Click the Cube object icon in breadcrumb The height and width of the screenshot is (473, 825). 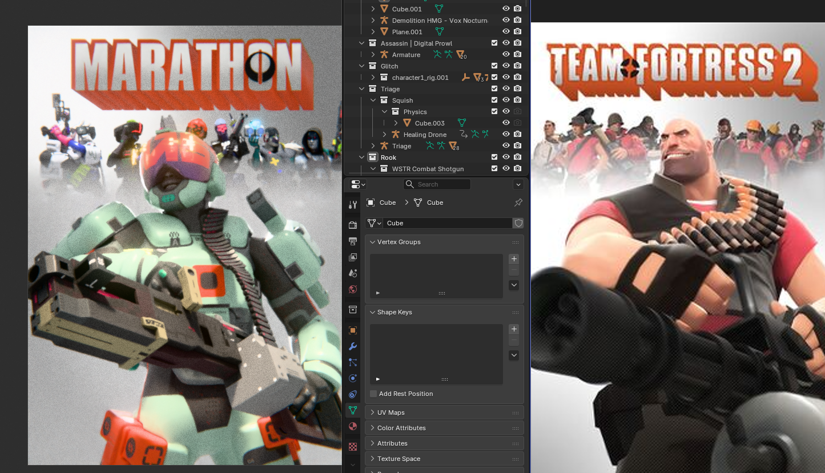[x=371, y=203]
